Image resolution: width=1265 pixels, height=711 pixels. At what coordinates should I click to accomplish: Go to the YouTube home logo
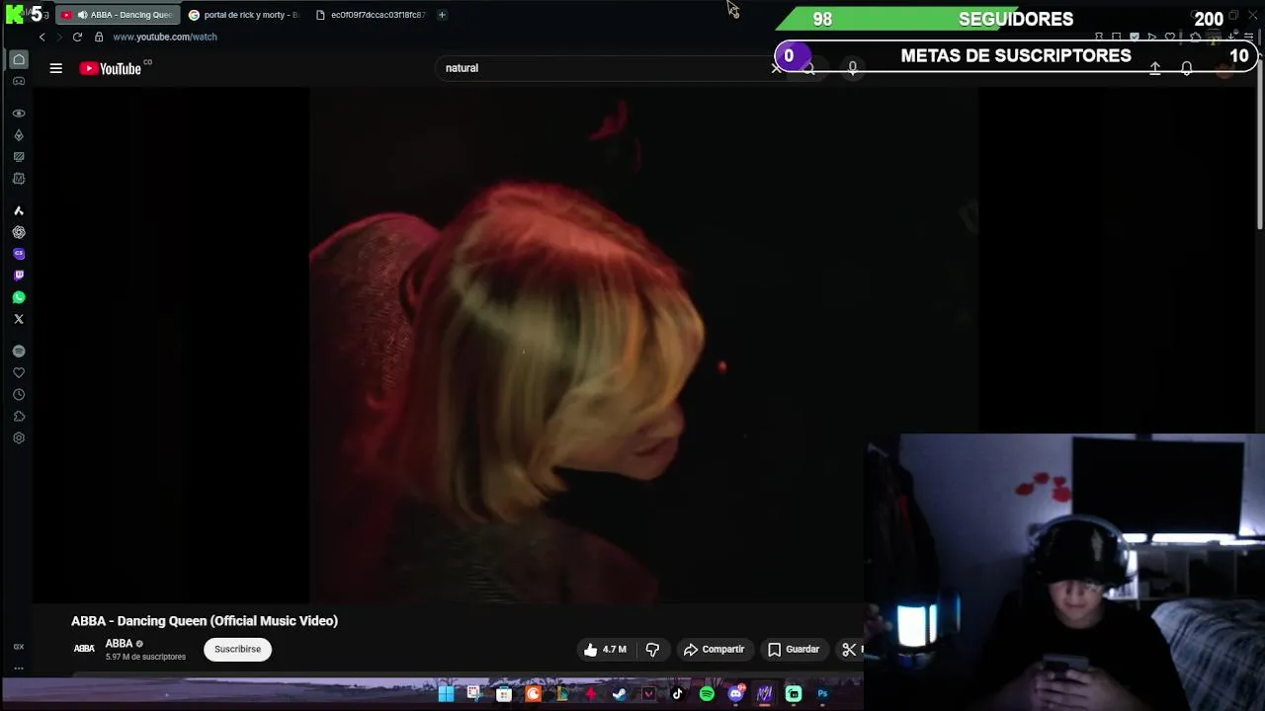(x=111, y=68)
